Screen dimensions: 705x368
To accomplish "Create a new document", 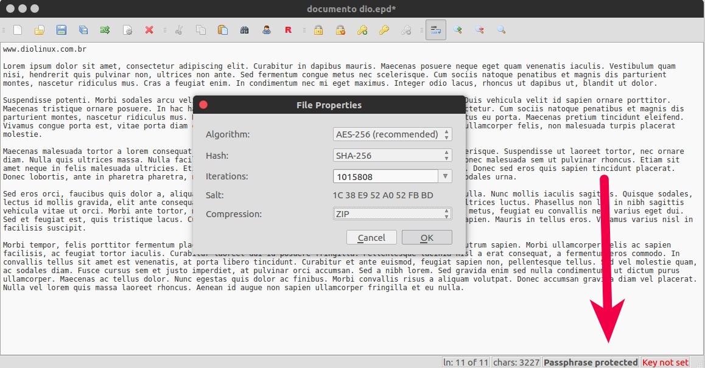I will click(18, 29).
